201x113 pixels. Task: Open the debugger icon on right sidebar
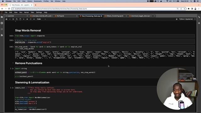click(199, 23)
